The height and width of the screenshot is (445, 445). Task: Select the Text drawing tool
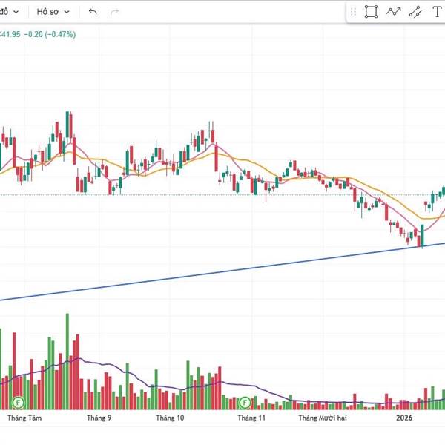coord(437,12)
